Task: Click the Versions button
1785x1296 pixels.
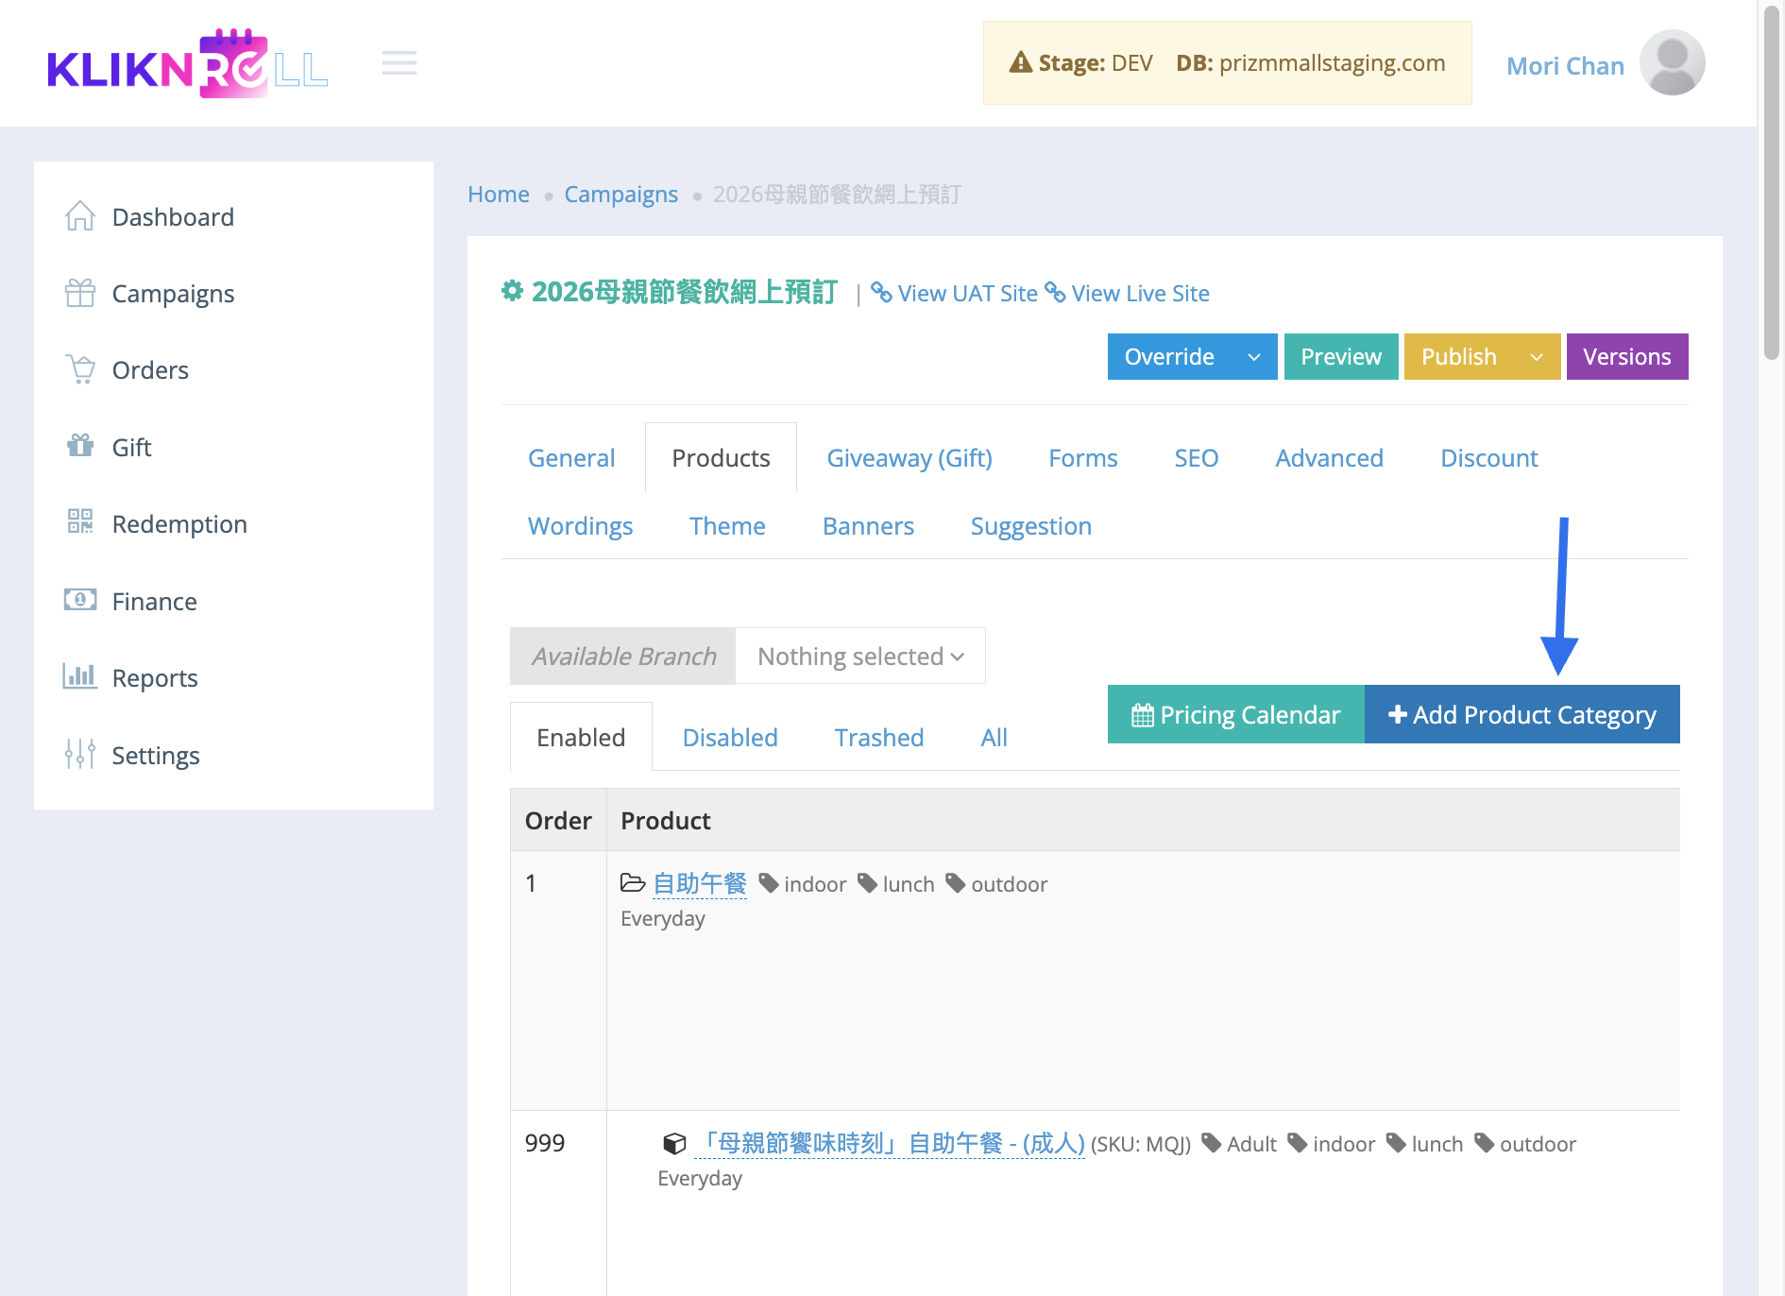Action: pos(1627,357)
